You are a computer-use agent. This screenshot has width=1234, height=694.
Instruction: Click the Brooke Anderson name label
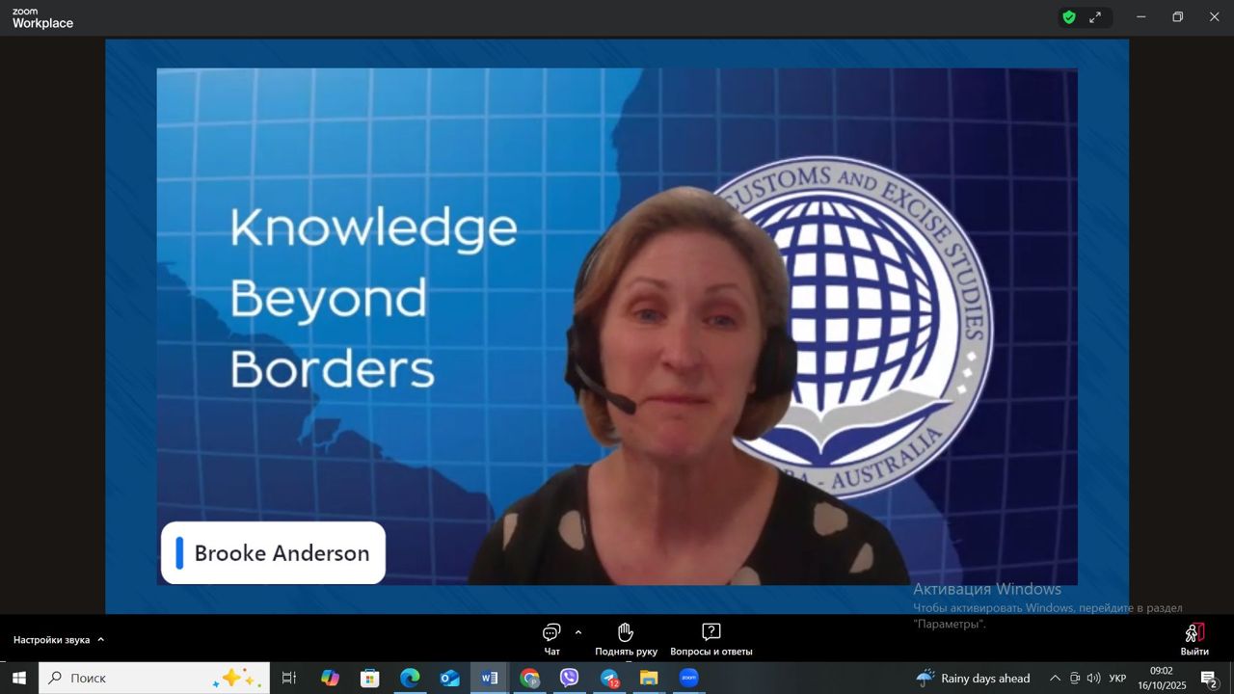tap(274, 553)
